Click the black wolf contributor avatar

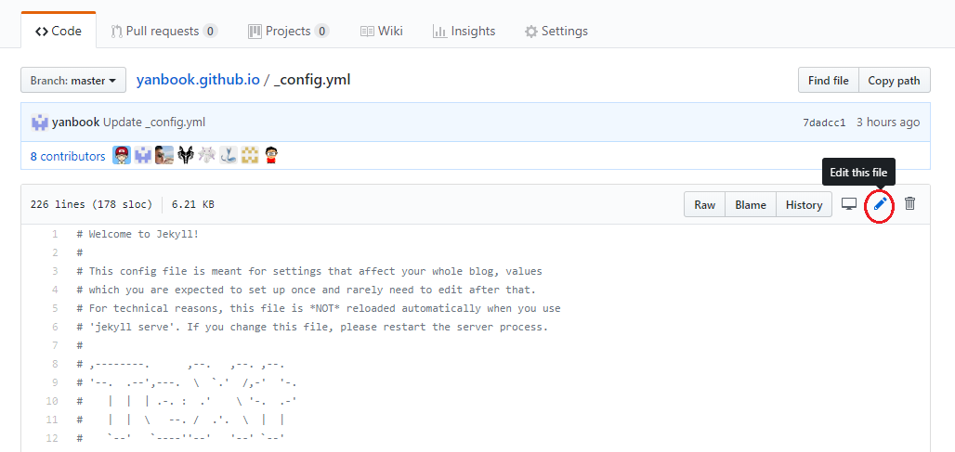186,156
